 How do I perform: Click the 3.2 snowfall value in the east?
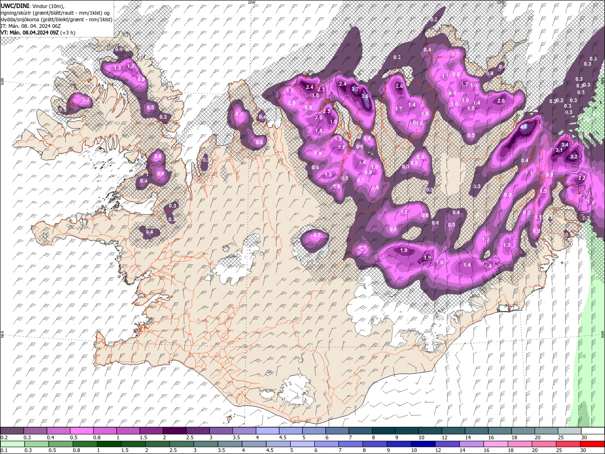574,157
